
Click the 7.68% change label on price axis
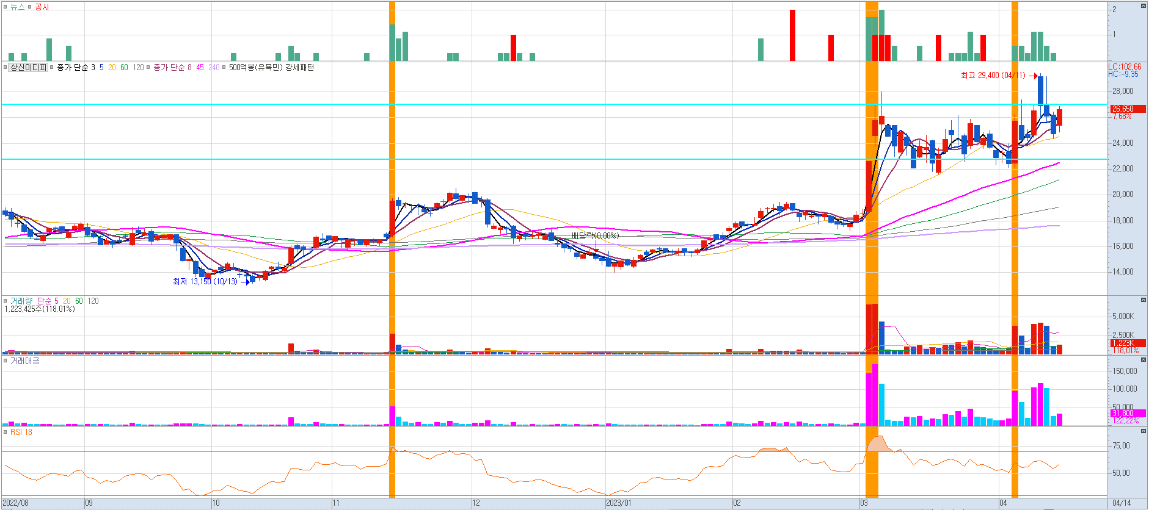coord(1122,116)
